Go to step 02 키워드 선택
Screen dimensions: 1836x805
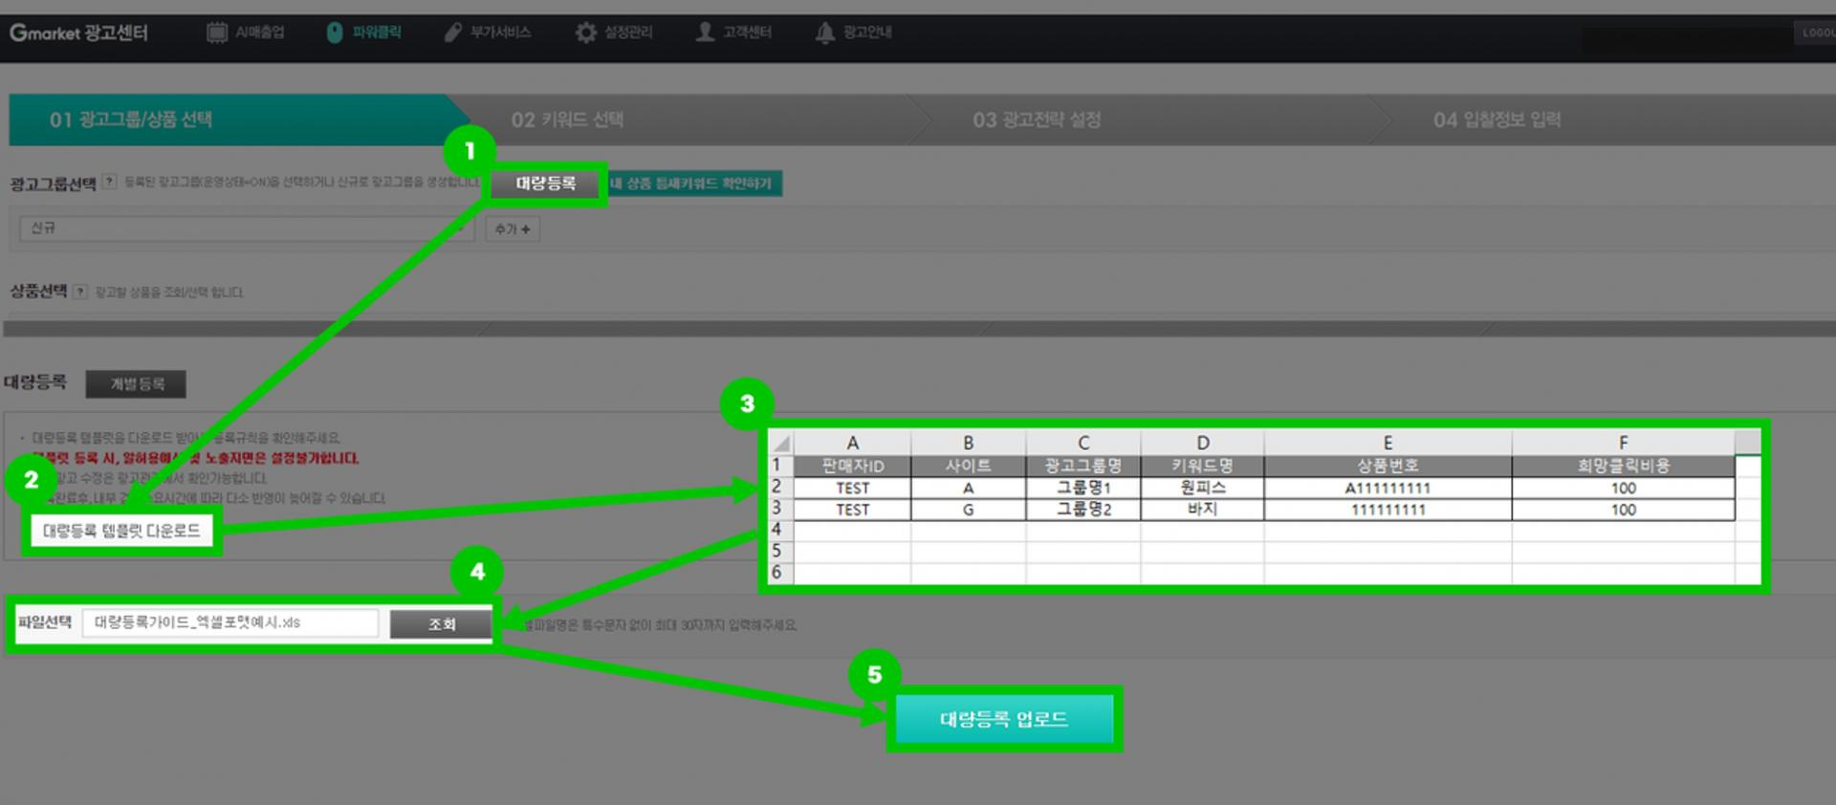[567, 120]
